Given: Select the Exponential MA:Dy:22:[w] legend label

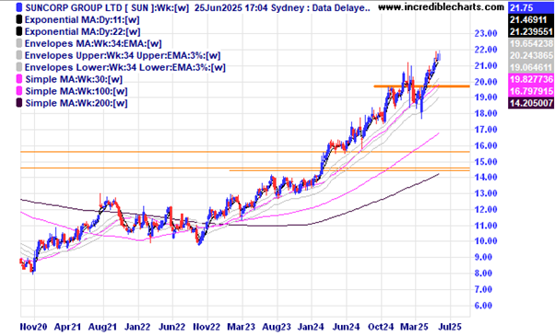Looking at the screenshot, I should pyautogui.click(x=82, y=32).
